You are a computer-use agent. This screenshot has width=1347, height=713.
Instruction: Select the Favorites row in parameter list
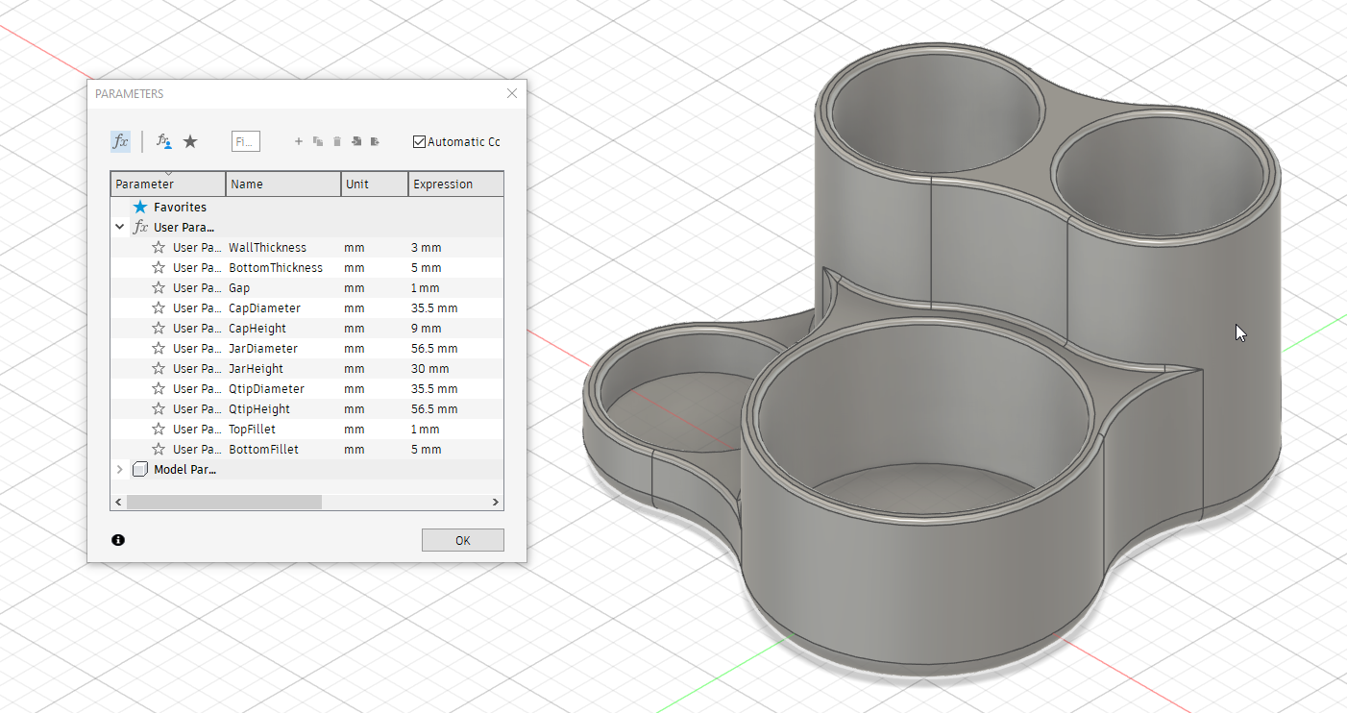(307, 208)
